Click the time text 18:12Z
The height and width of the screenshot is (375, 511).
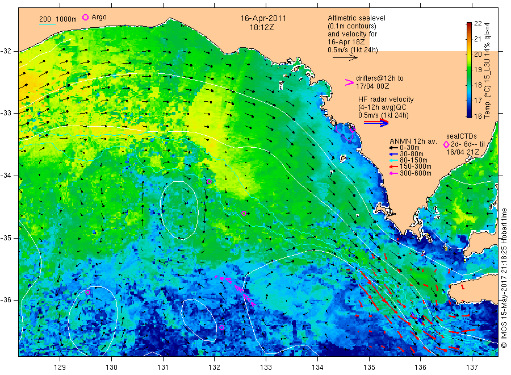click(262, 27)
